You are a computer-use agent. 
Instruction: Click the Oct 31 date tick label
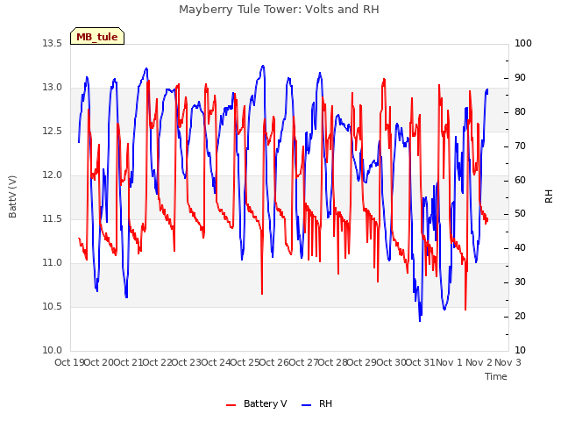pos(421,362)
